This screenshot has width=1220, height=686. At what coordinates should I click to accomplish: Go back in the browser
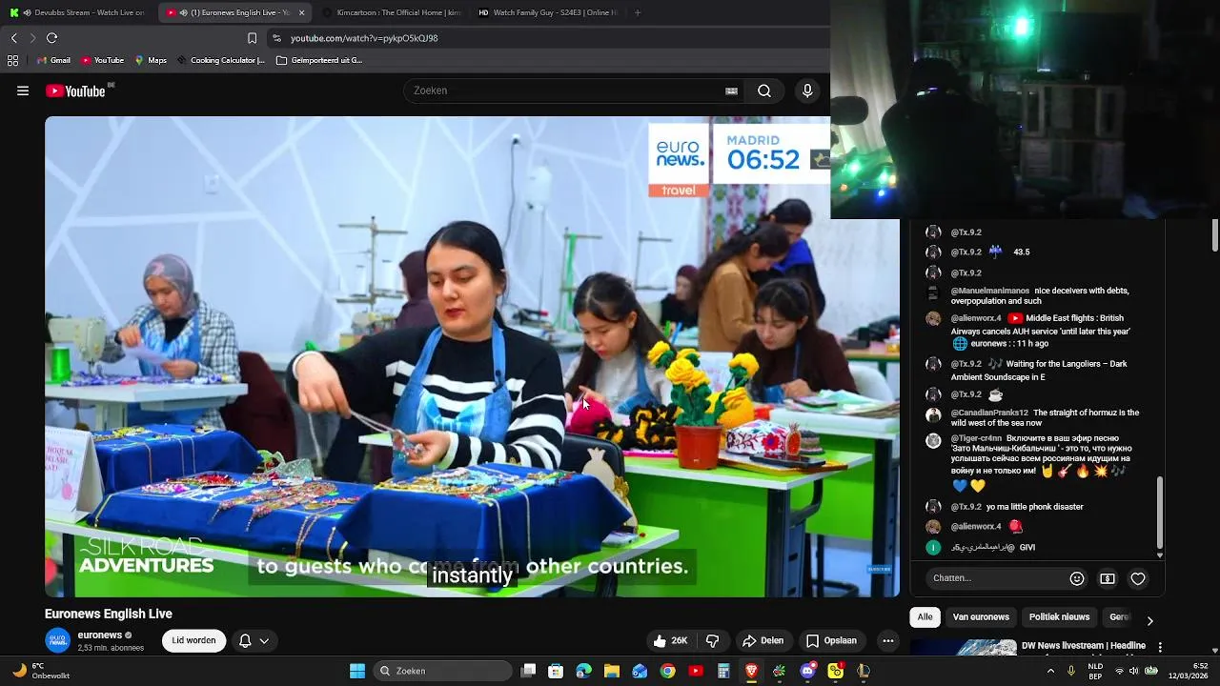click(13, 38)
